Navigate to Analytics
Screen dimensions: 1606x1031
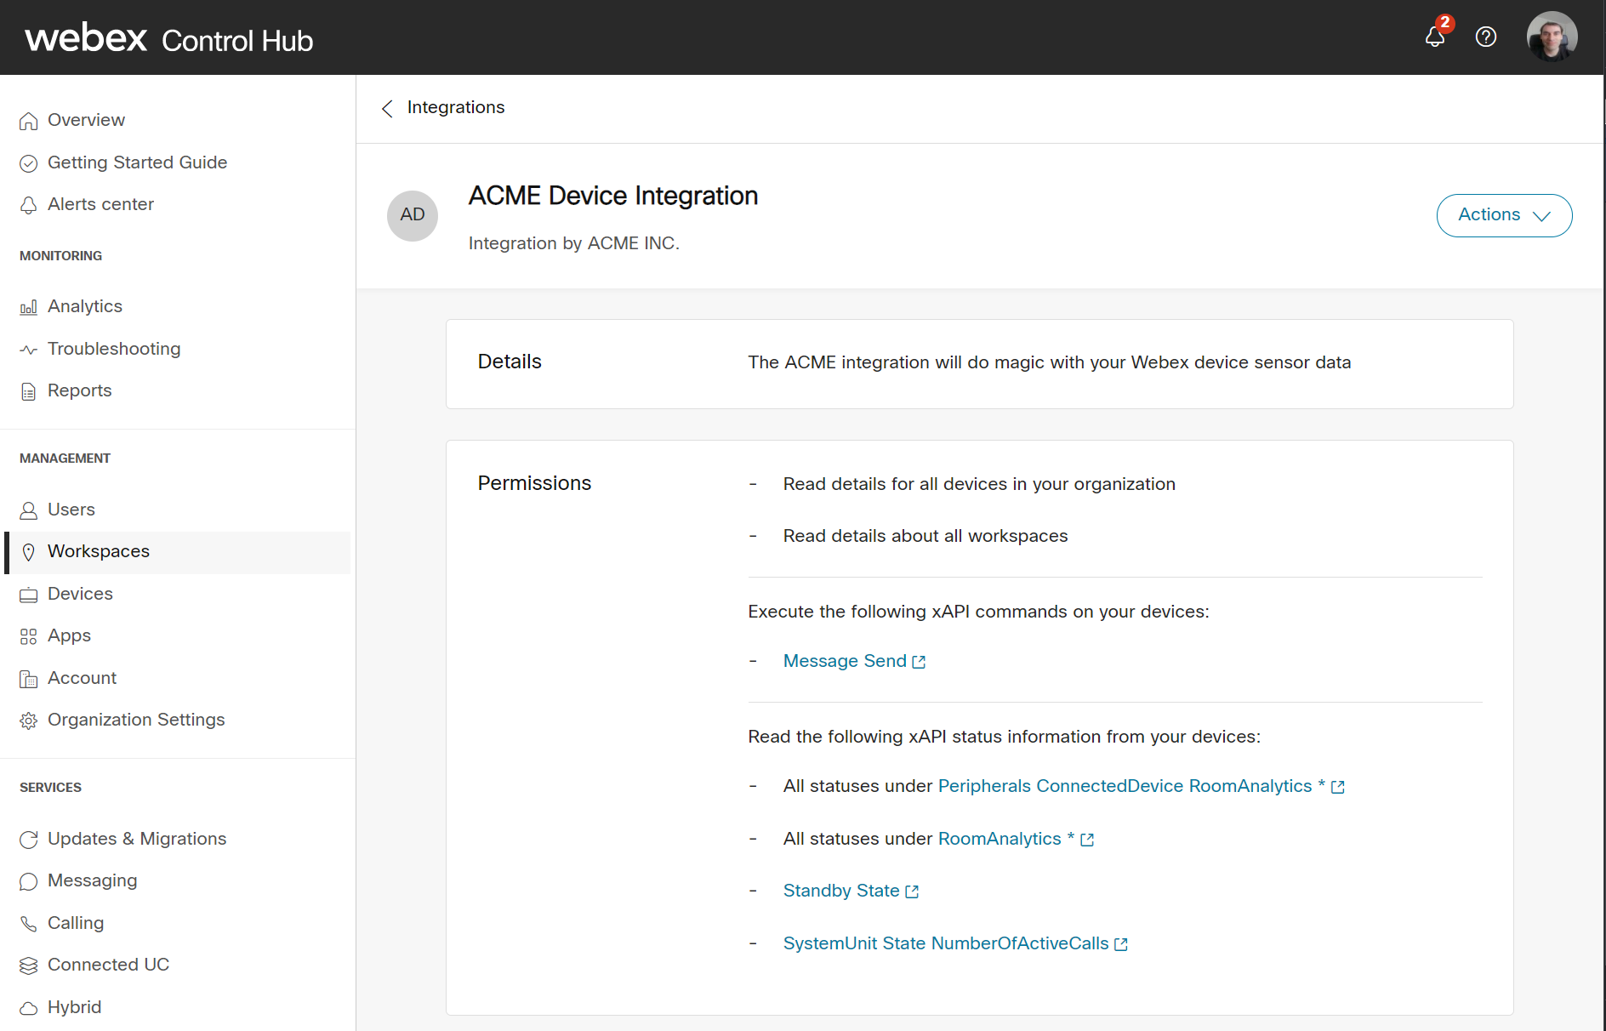pyautogui.click(x=85, y=306)
